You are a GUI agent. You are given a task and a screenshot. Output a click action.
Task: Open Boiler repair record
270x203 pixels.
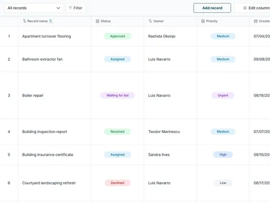pyautogui.click(x=33, y=95)
